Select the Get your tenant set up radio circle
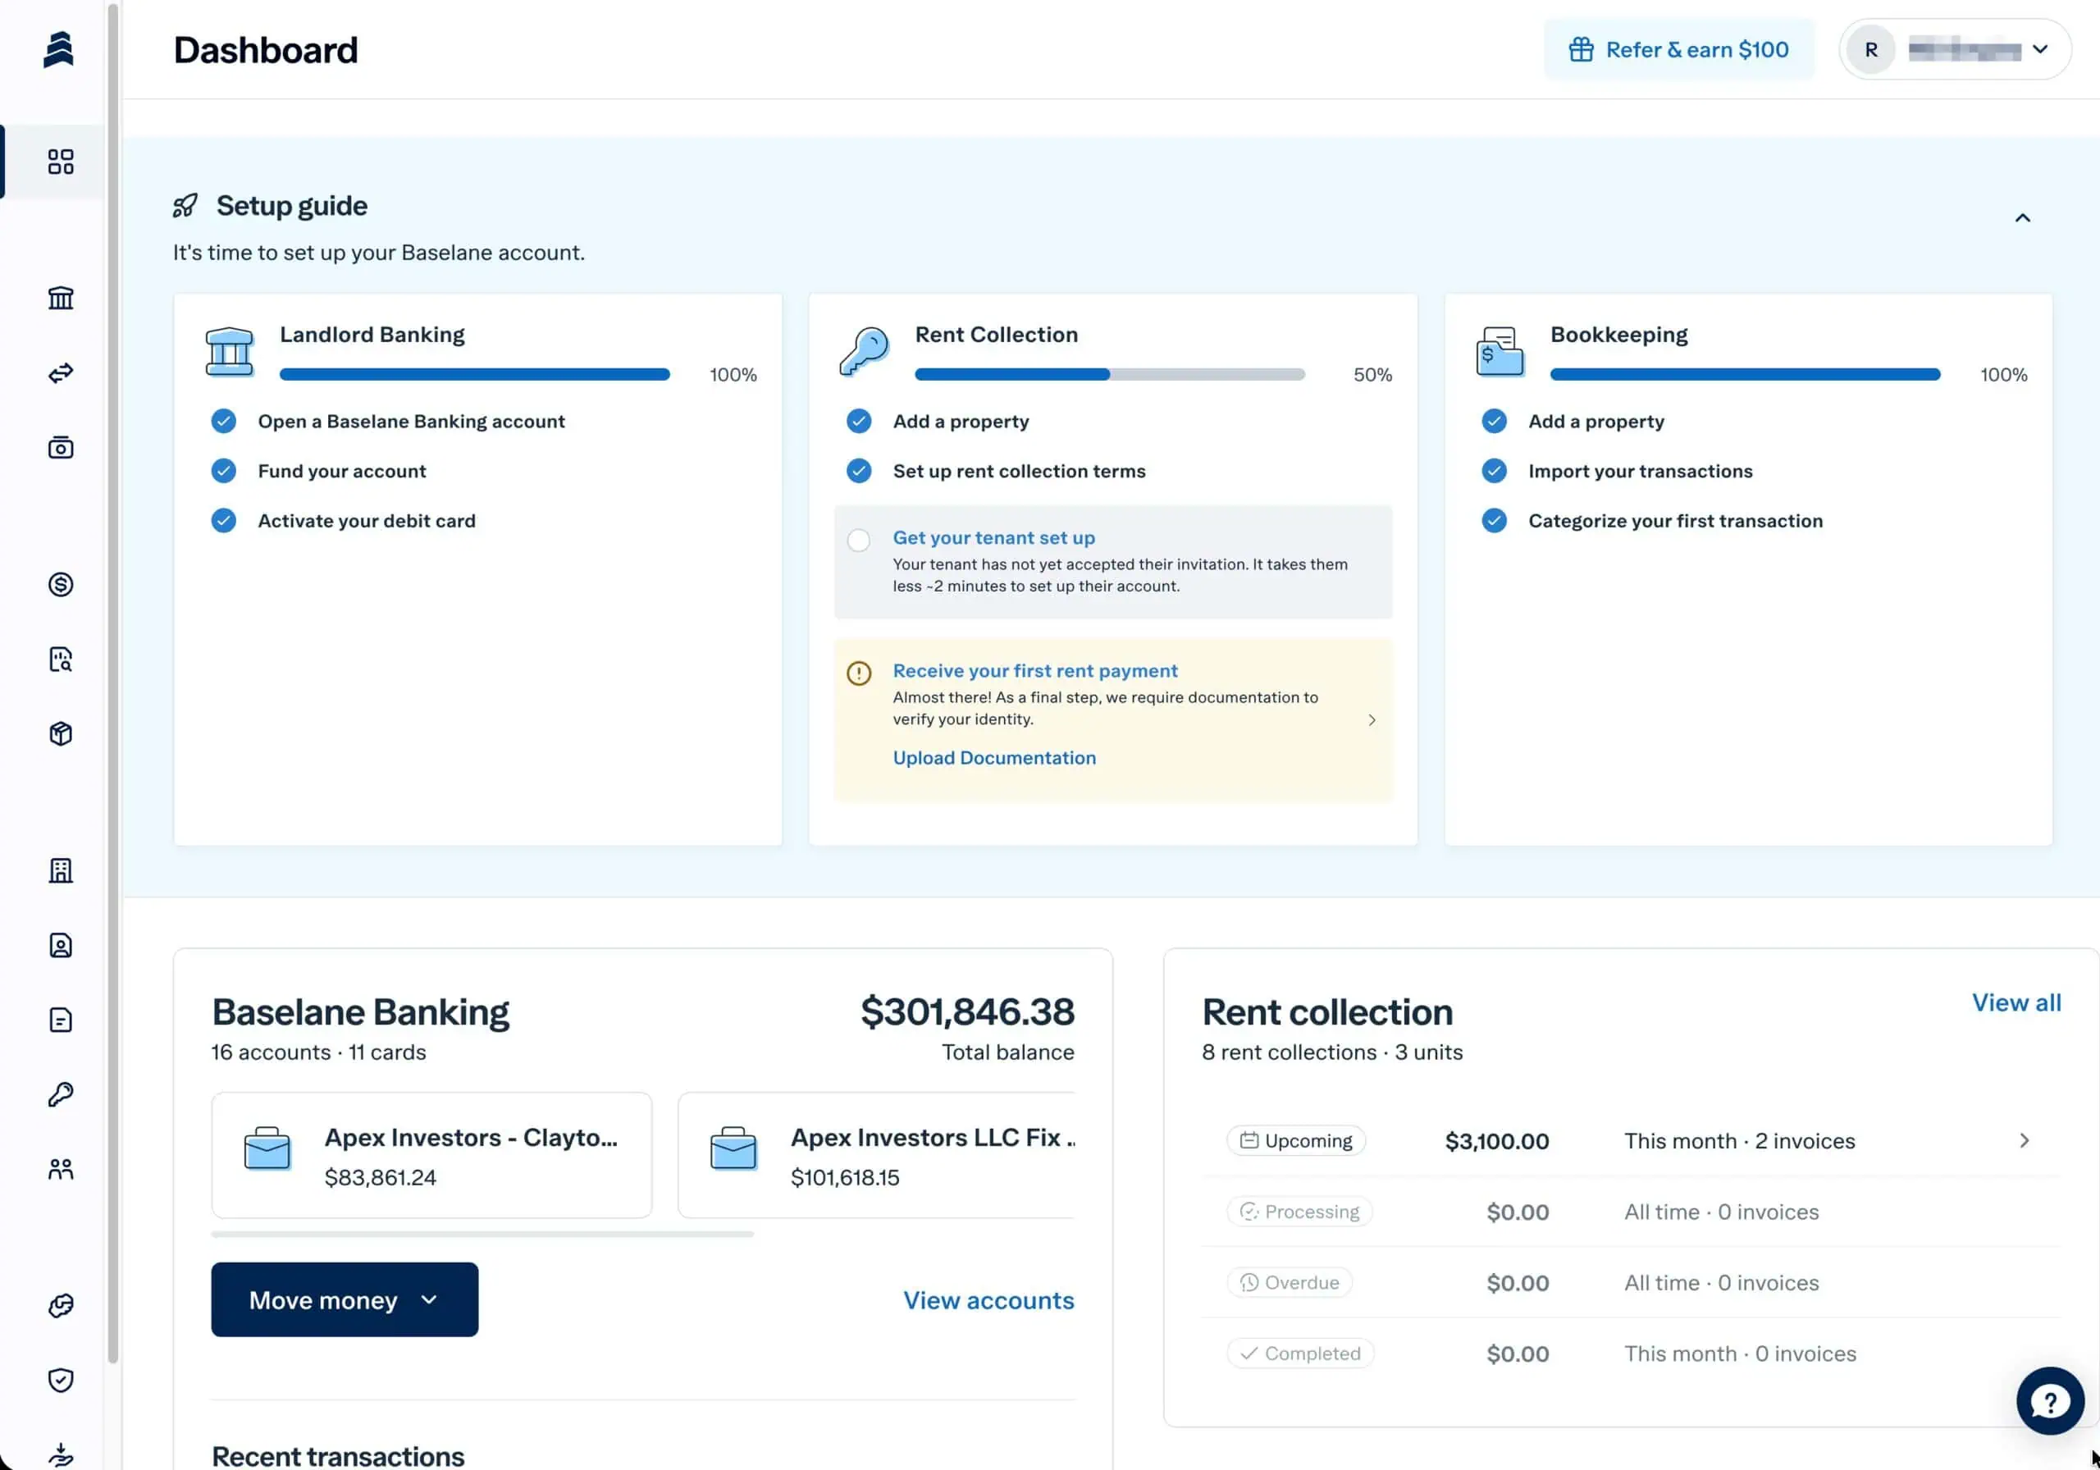Image resolution: width=2100 pixels, height=1470 pixels. point(859,541)
